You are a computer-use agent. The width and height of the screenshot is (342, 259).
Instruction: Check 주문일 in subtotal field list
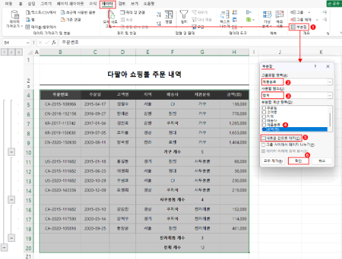[x=264, y=108]
